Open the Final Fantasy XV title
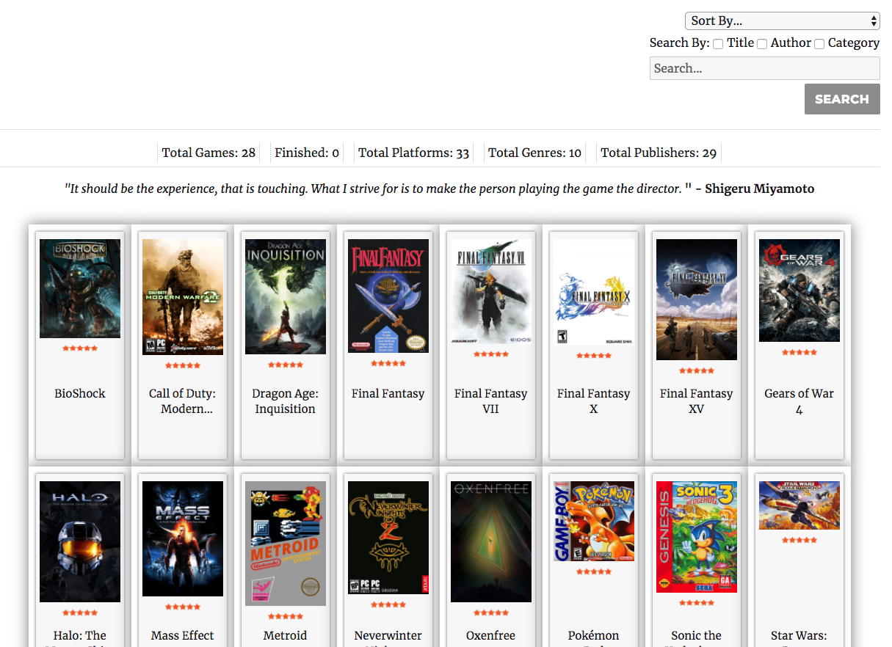Image resolution: width=892 pixels, height=647 pixels. click(697, 401)
